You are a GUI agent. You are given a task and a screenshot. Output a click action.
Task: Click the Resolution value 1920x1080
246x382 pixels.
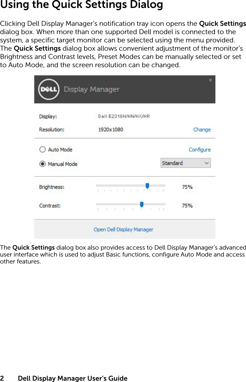110,129
